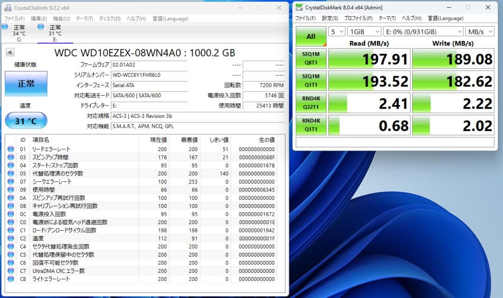
Task: Click the 31°C temperature badge
Action: coord(27,120)
